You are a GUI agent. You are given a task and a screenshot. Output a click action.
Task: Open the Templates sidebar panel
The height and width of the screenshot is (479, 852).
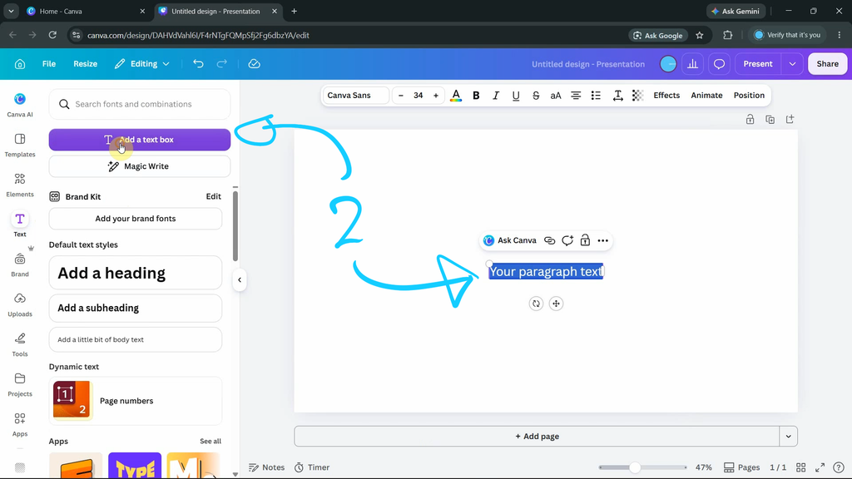click(x=20, y=145)
